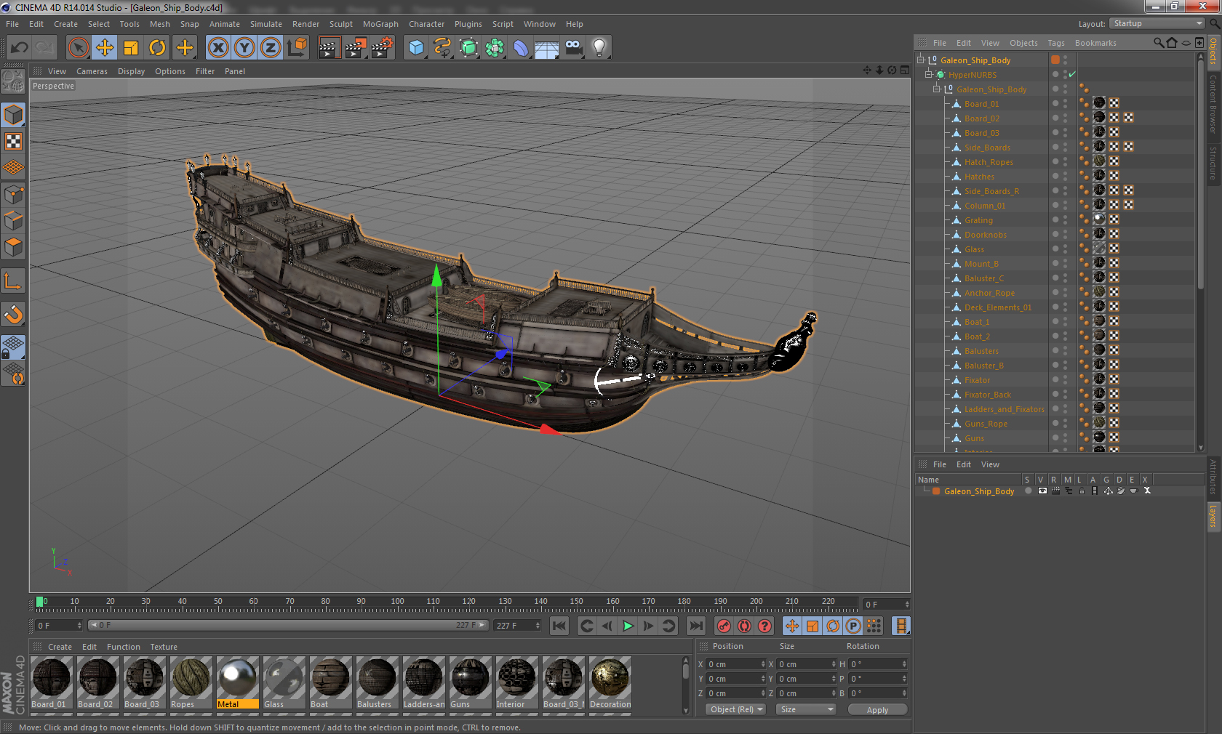Enable the Axis mode icon
1222x734 pixels.
pos(14,281)
